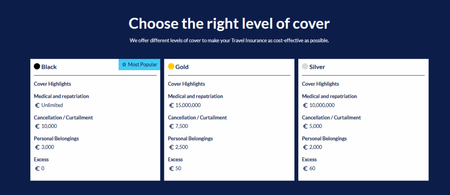
Task: Click the euro icon beside Silver excess 60
Action: pos(305,168)
